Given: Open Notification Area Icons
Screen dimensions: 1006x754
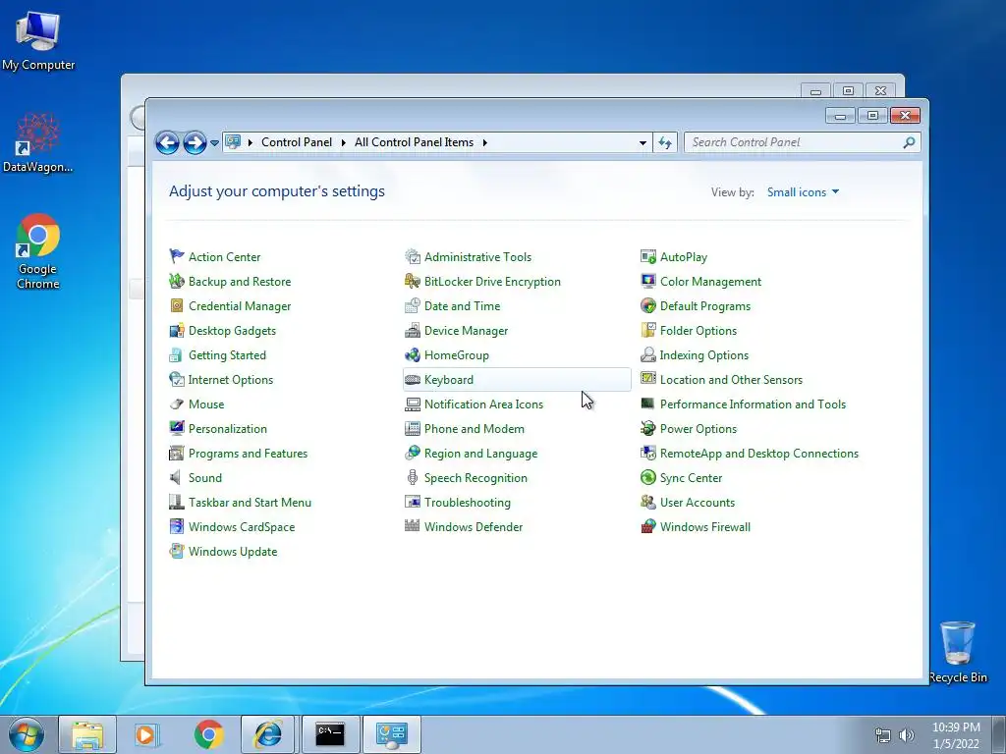Looking at the screenshot, I should 483,404.
